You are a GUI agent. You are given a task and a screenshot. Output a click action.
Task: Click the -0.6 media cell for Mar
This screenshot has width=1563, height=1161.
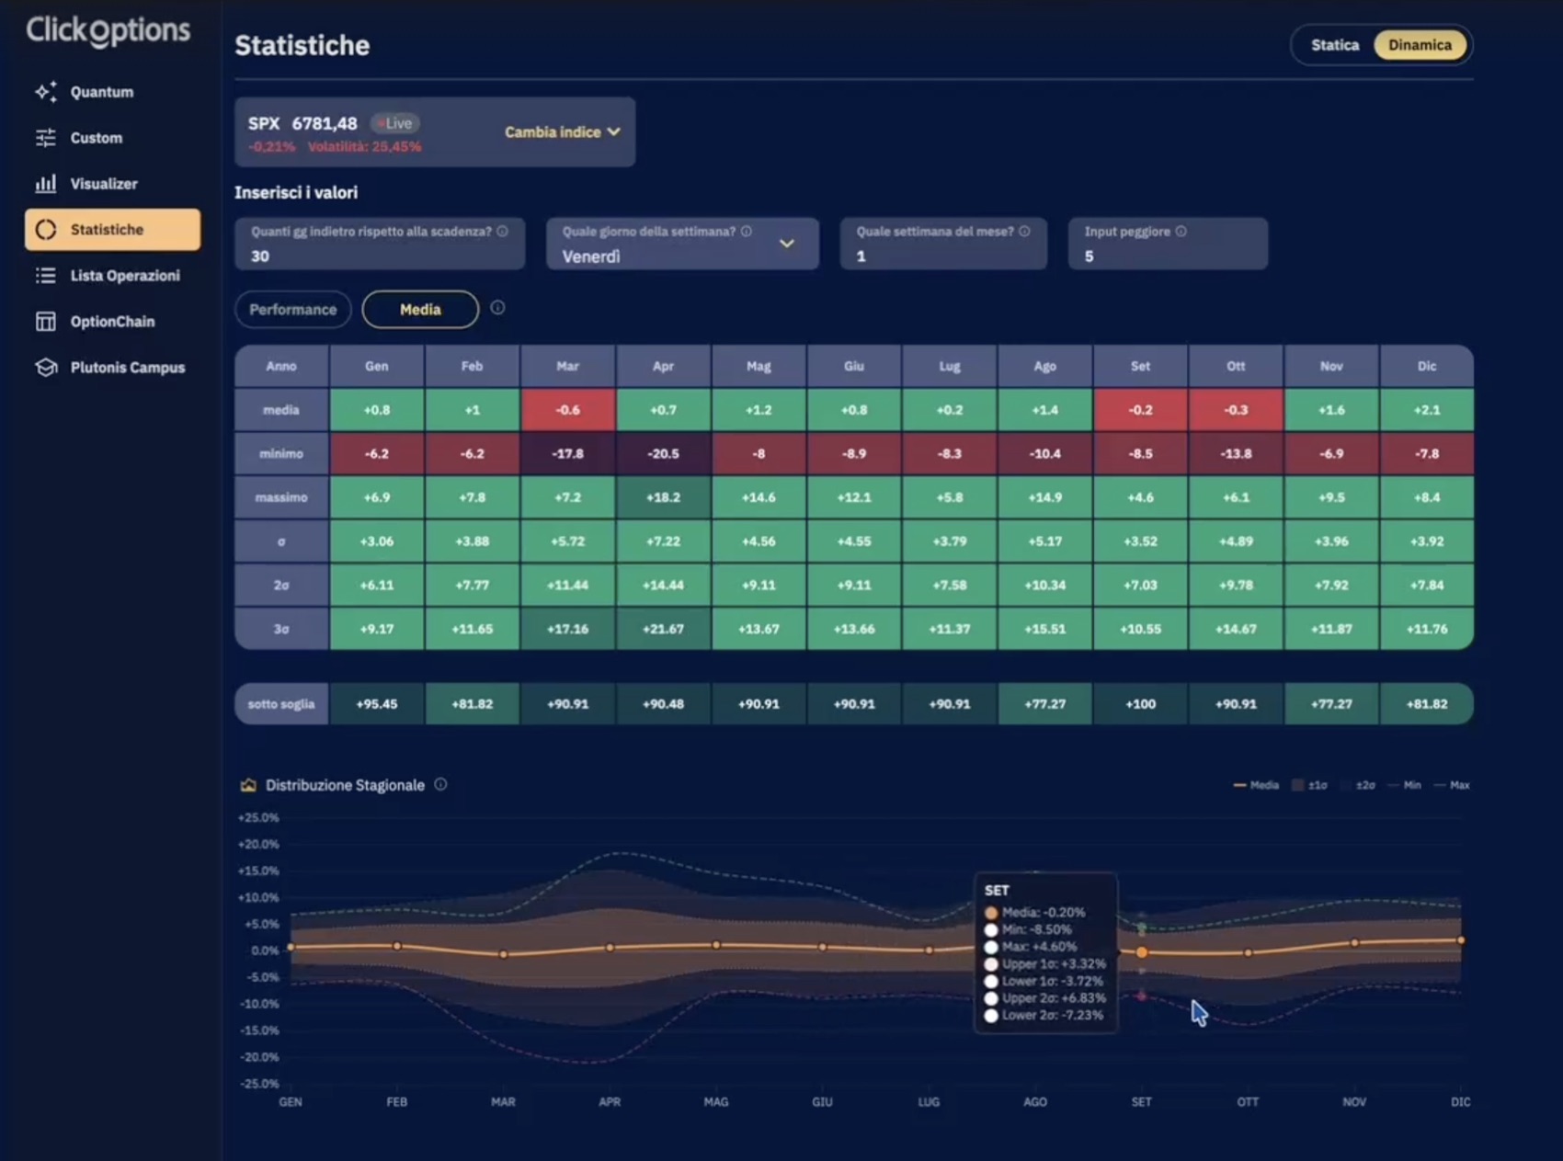coord(567,410)
